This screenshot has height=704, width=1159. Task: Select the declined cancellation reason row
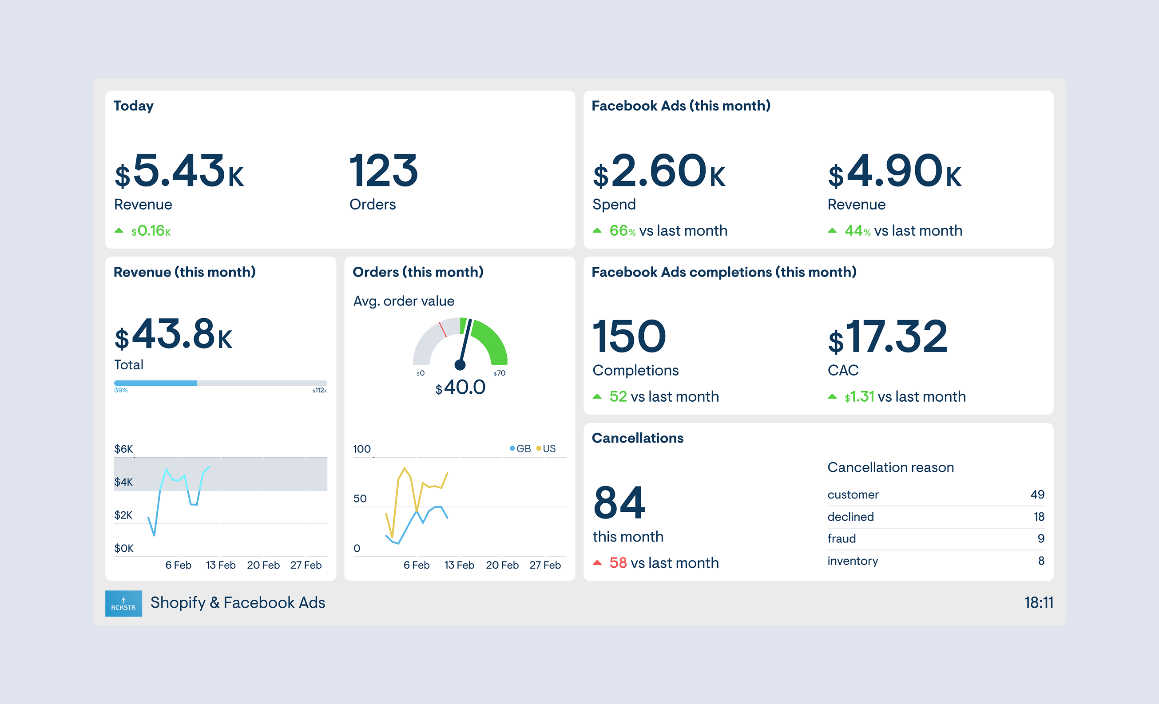point(935,516)
